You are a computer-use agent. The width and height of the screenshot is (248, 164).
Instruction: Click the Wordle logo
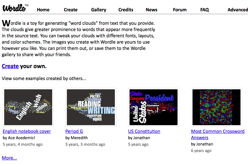[15, 8]
